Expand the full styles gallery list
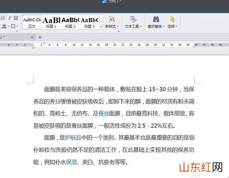The height and width of the screenshot is (178, 229). click(101, 27)
